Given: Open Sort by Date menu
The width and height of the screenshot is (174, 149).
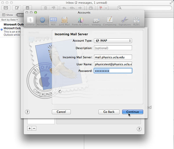Looking at the screenshot, I should click(10, 20).
